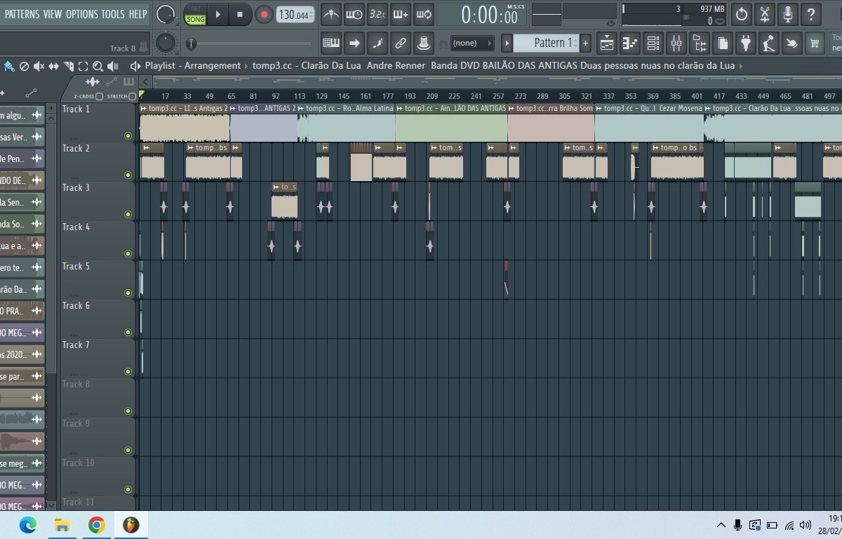
Task: Click the cutting scissors icon near the CPU panel
Action: pos(763,14)
